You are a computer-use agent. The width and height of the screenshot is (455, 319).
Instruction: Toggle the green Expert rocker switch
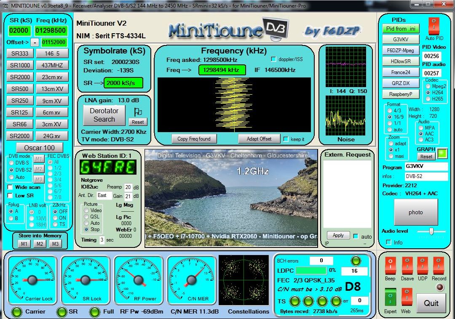pyautogui.click(x=390, y=298)
